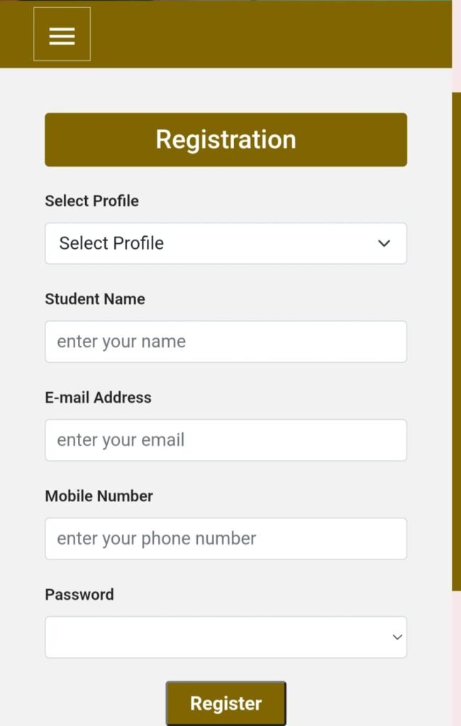The width and height of the screenshot is (461, 726).
Task: Click the 'Student Name' label
Action: point(95,299)
